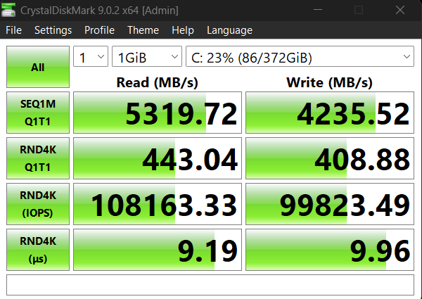422x299 pixels.
Task: Click the RND4K (IOPS) test button
Action: coord(38,204)
